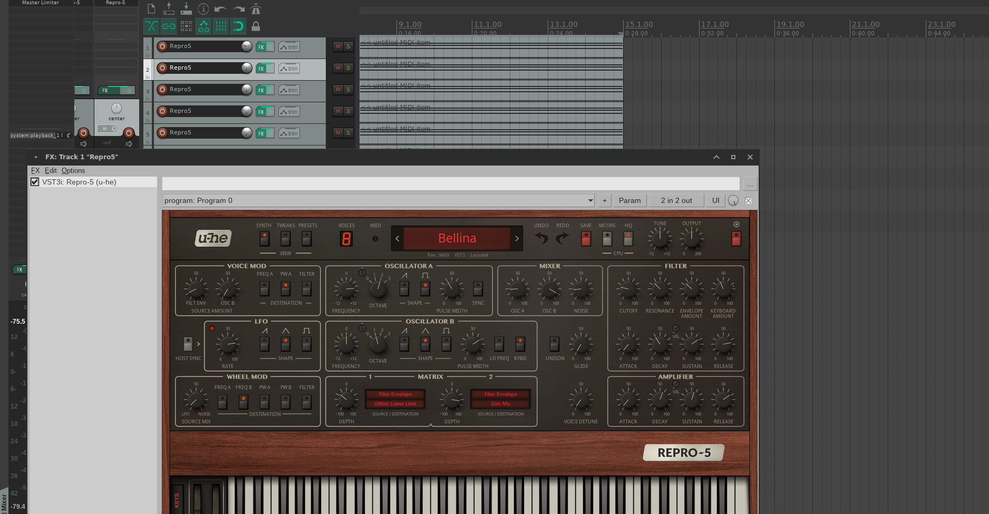Mute track 1 with M button
The height and width of the screenshot is (514, 989).
pos(338,46)
